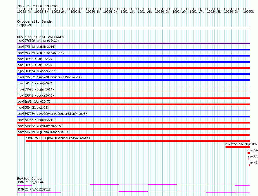
Task: Click the blue esv3893434 variant bar
Action: (x=133, y=56)
